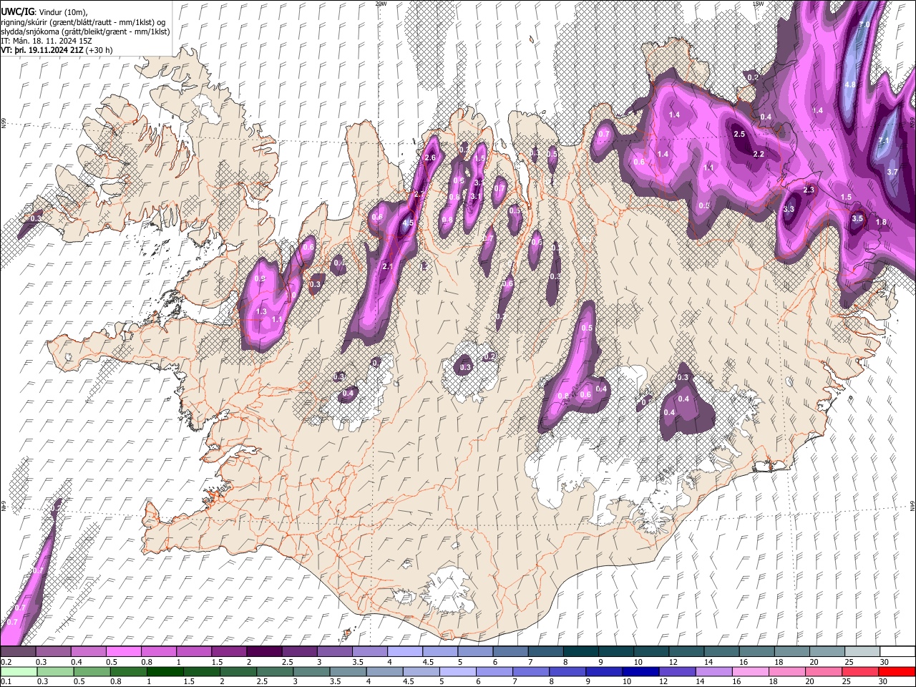Click the 4.5 precipitation value on the map

(409, 223)
